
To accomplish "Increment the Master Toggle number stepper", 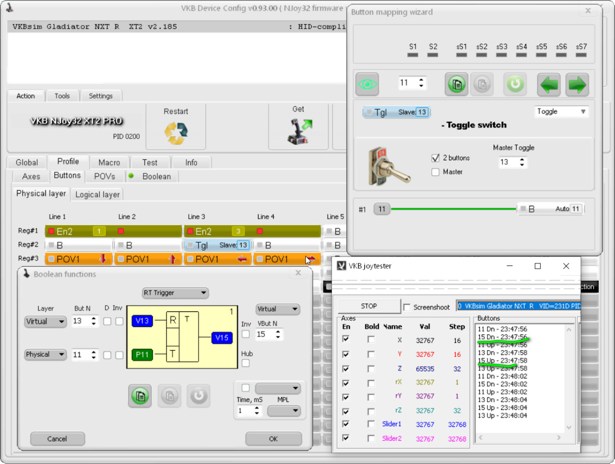I will [x=522, y=159].
